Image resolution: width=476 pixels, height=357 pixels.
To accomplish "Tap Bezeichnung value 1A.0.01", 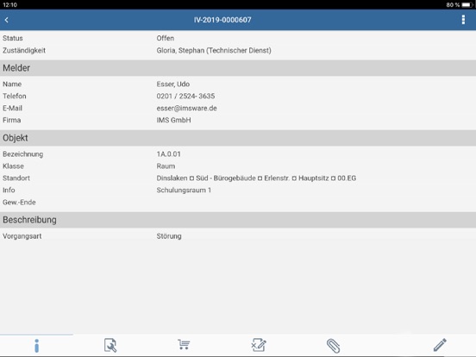I will pos(168,154).
